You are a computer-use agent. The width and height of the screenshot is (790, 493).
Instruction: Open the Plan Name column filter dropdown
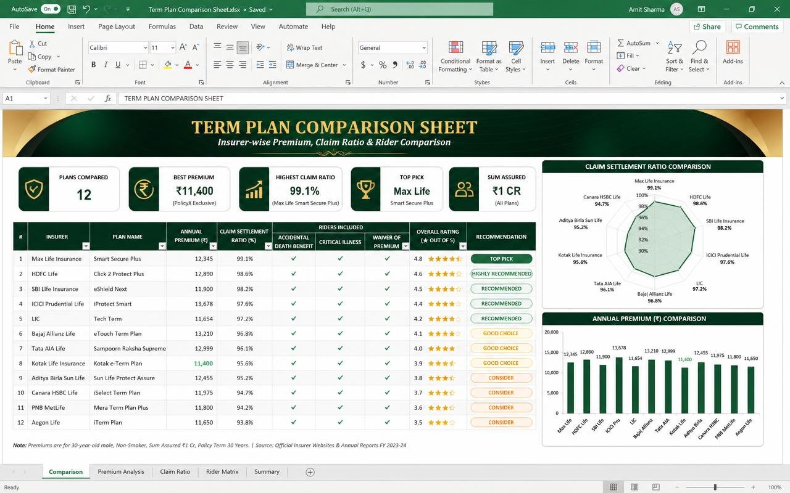point(162,246)
